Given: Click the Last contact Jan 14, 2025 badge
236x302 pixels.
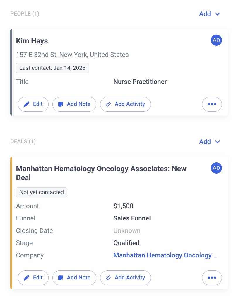Looking at the screenshot, I should point(52,68).
